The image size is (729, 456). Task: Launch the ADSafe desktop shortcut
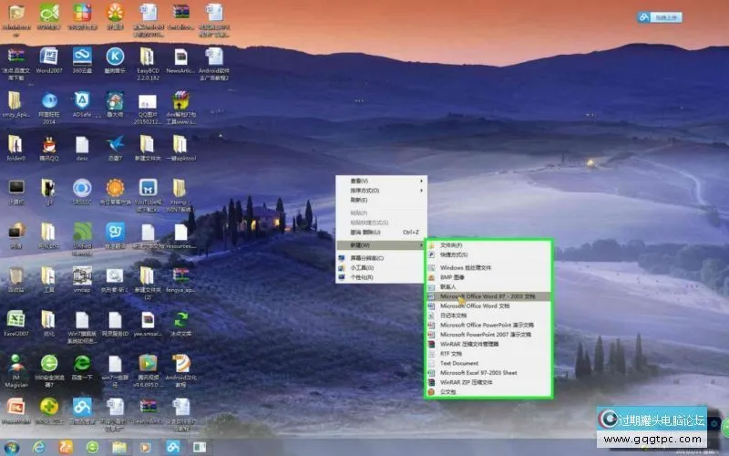point(82,104)
